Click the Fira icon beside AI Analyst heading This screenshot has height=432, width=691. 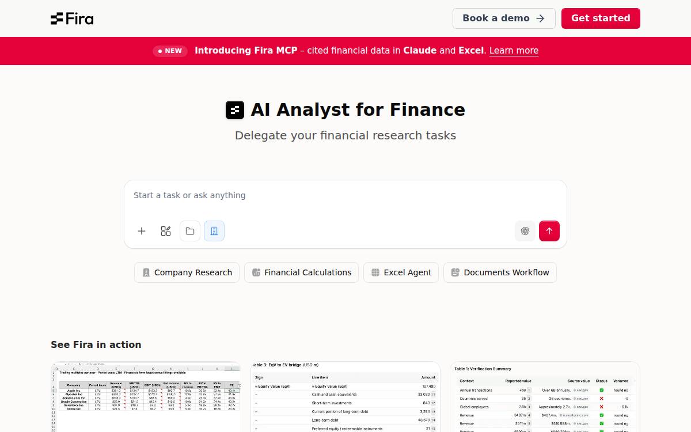[x=235, y=110]
